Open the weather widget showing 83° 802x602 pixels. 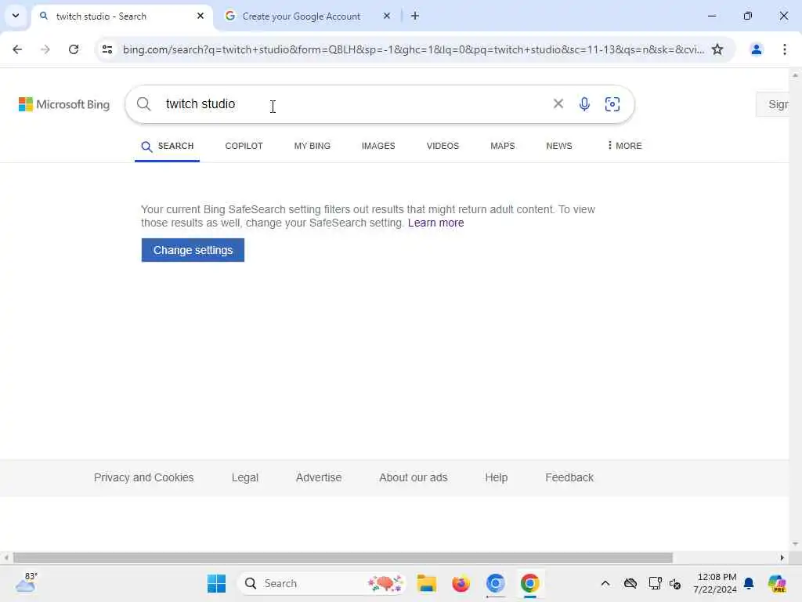[x=26, y=583]
